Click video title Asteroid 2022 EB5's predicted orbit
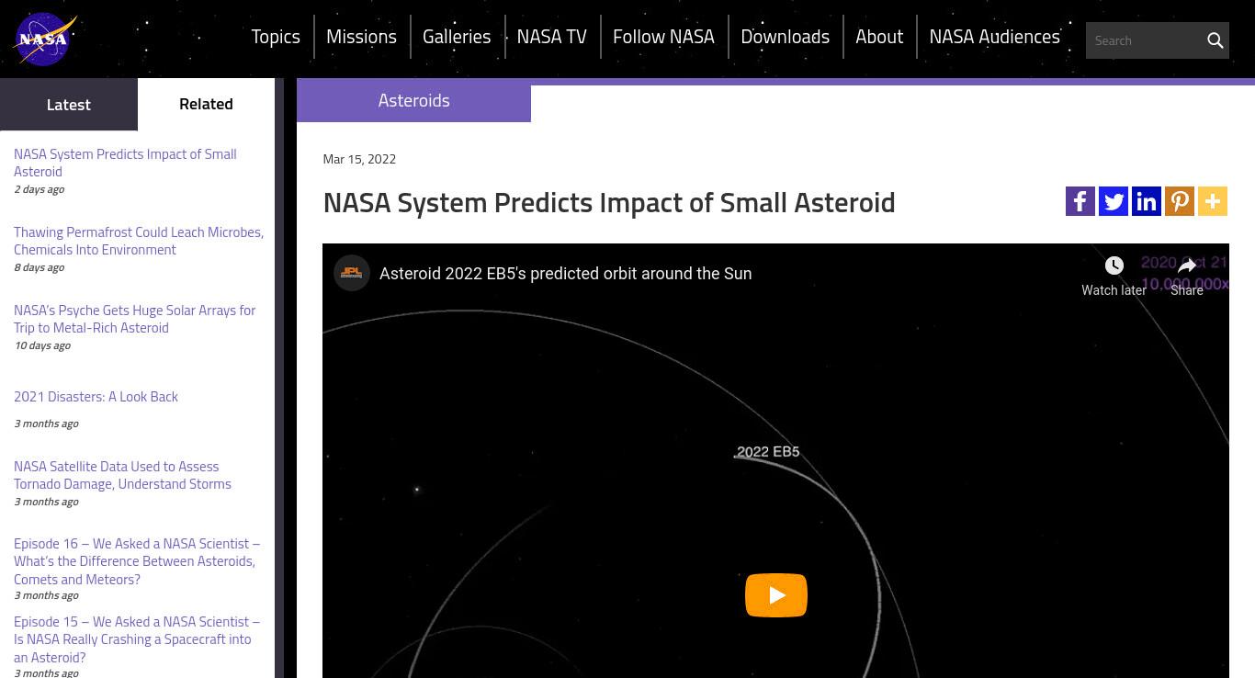This screenshot has height=678, width=1255. point(565,274)
